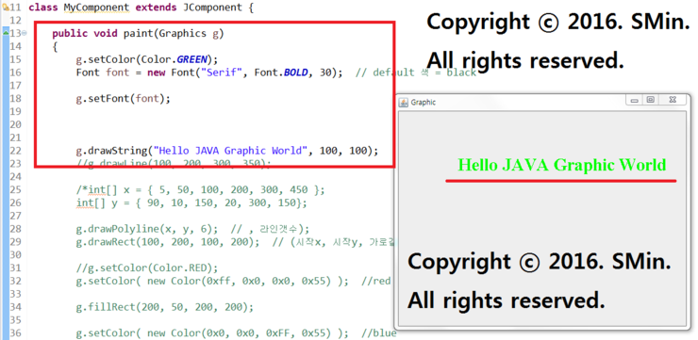Click the '//red' comment on line 32
Image resolution: width=698 pixels, height=340 pixels.
click(376, 281)
